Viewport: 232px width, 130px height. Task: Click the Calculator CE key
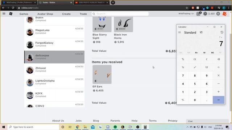[x=195, y=59]
